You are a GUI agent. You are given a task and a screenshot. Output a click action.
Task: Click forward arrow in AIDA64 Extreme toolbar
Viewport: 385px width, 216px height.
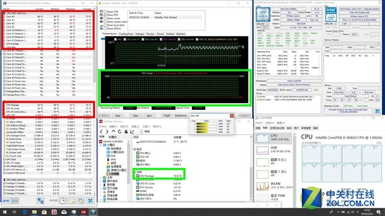point(107,131)
